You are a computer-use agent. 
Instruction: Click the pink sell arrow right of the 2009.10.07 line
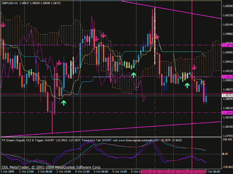tap(194, 68)
